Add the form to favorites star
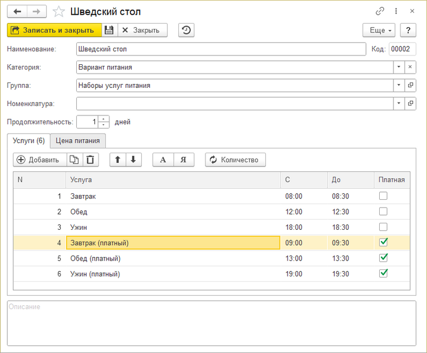The height and width of the screenshot is (353, 427). coord(58,11)
